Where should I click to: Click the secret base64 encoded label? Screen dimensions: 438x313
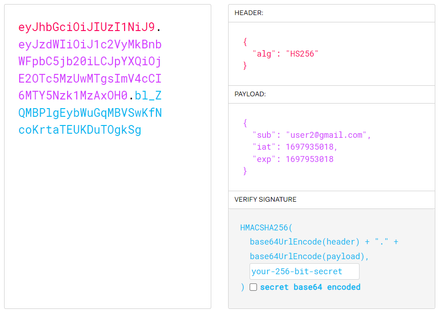pyautogui.click(x=310, y=287)
